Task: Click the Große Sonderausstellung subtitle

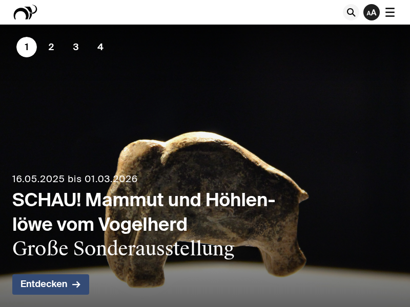Action: pos(123,249)
